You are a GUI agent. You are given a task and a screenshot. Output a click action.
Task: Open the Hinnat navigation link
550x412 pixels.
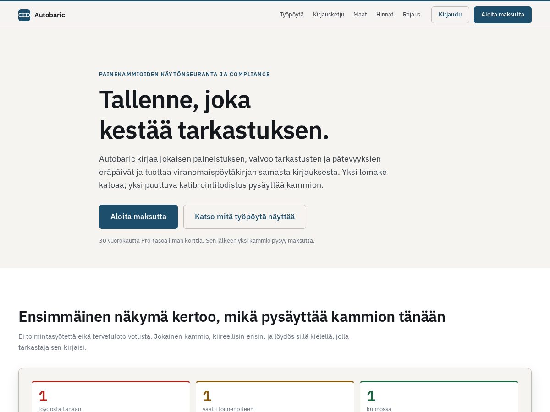[x=385, y=15]
